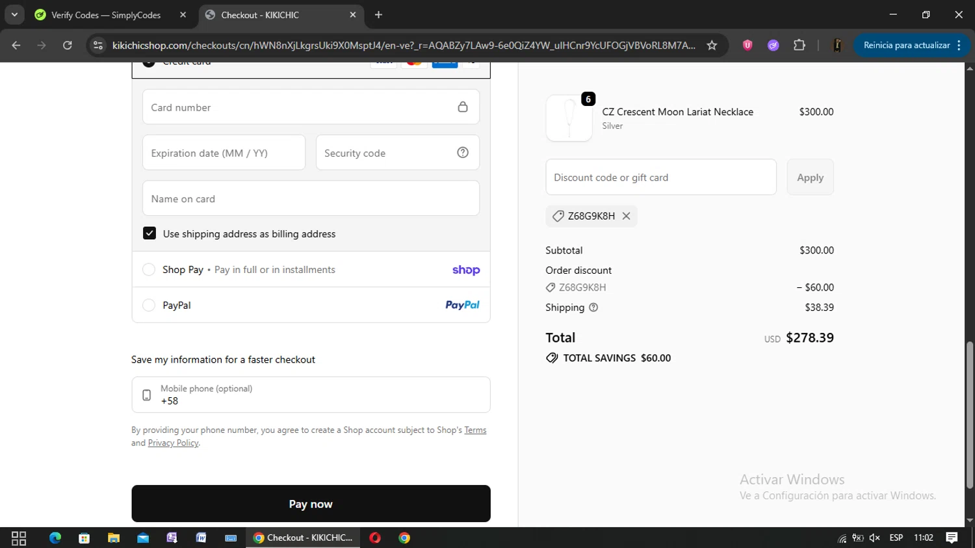The height and width of the screenshot is (548, 975).
Task: Open a new browser tab
Action: point(378,14)
